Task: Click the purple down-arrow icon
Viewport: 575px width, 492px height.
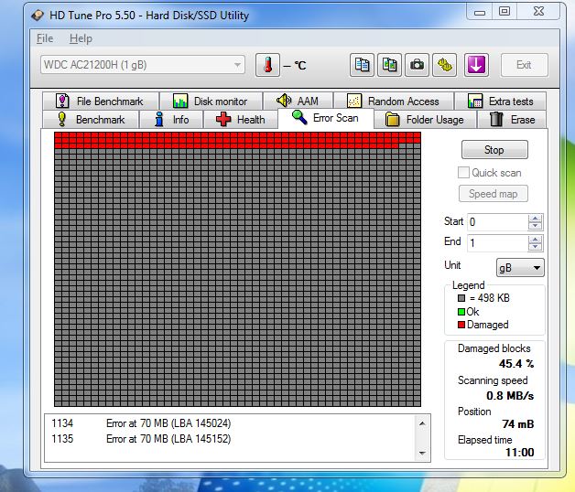Action: 476,65
